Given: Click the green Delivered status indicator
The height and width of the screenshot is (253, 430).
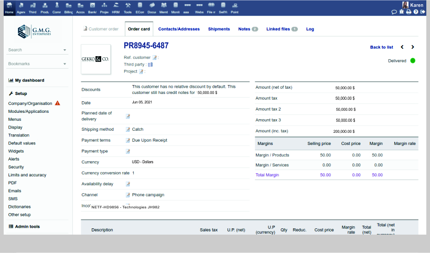Looking at the screenshot, I should tap(413, 61).
